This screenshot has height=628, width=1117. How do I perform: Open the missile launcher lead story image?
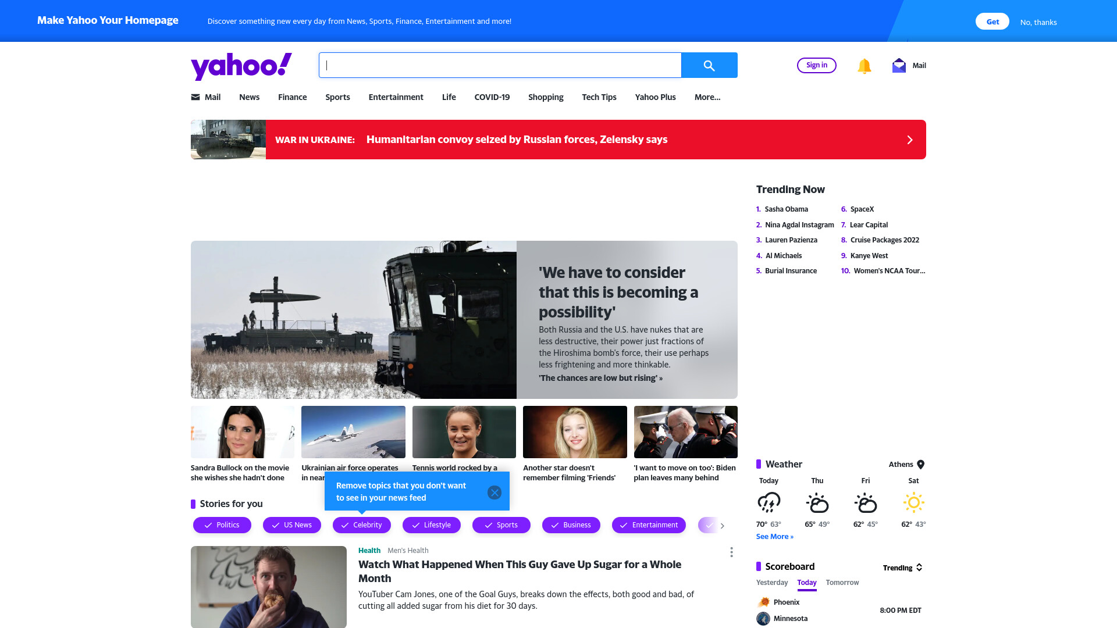(x=354, y=320)
